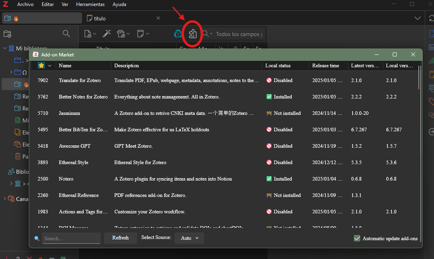Open the libraries and collections pane icon
The width and height of the screenshot is (434, 259).
click(x=431, y=88)
